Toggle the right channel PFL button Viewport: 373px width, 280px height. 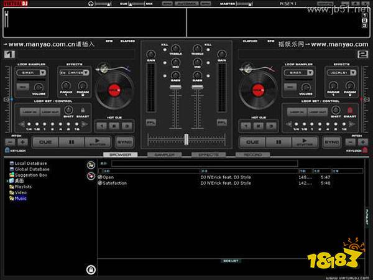(222, 123)
